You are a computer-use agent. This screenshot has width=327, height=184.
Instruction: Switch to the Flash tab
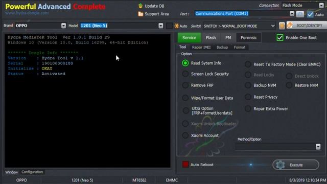coord(211,38)
